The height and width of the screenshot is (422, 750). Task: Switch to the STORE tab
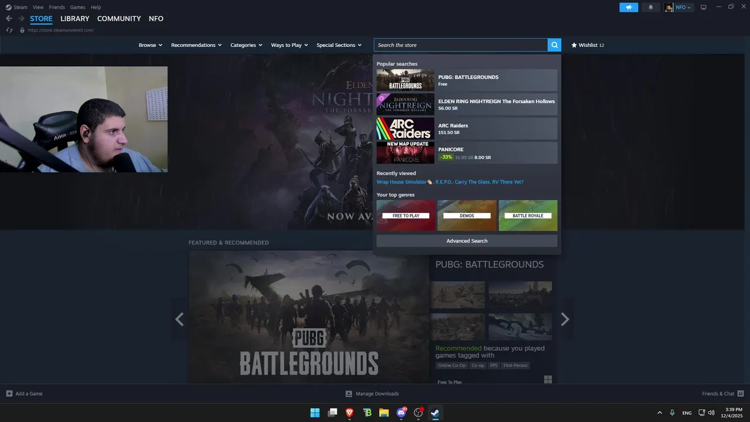41,19
